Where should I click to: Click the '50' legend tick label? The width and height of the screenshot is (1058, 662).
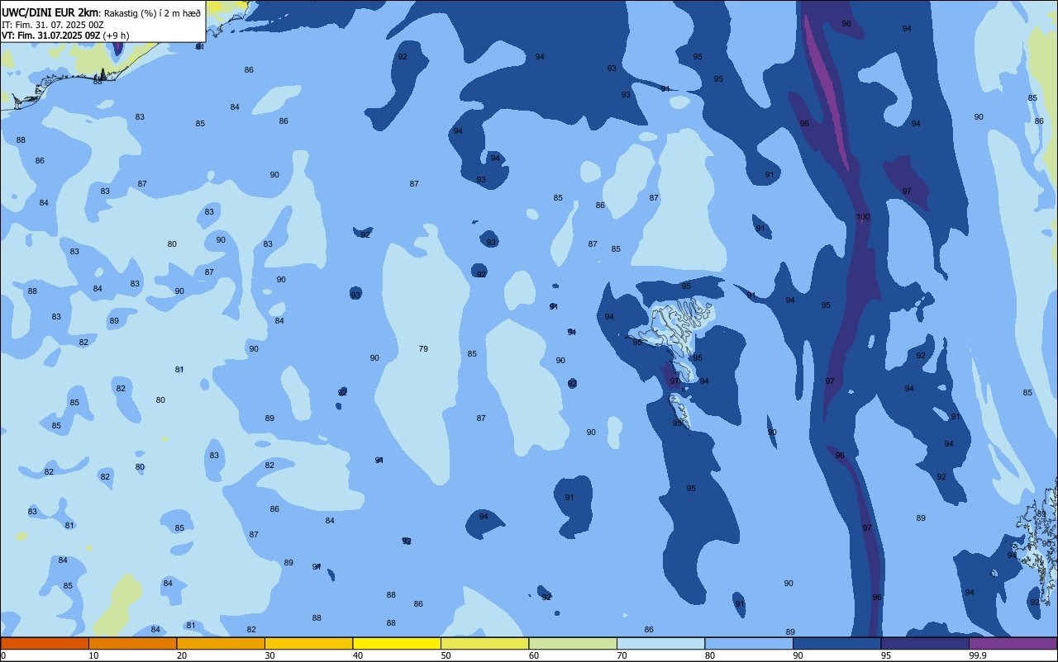point(446,655)
